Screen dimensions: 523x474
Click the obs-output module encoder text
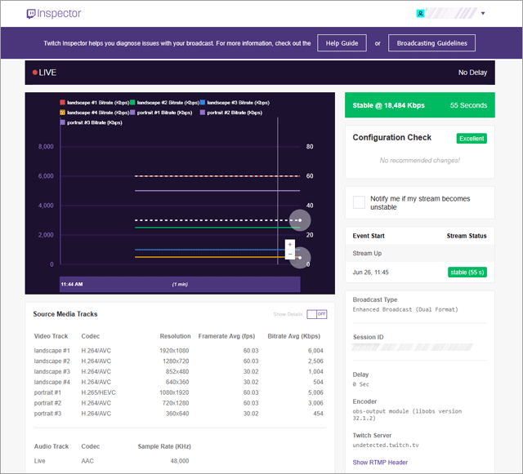pos(407,414)
